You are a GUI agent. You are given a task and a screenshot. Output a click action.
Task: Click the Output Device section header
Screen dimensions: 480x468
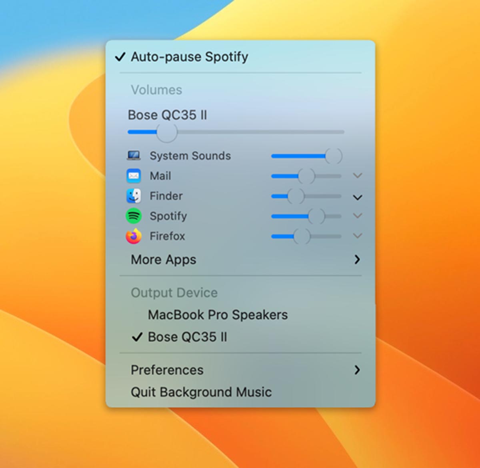pyautogui.click(x=174, y=293)
